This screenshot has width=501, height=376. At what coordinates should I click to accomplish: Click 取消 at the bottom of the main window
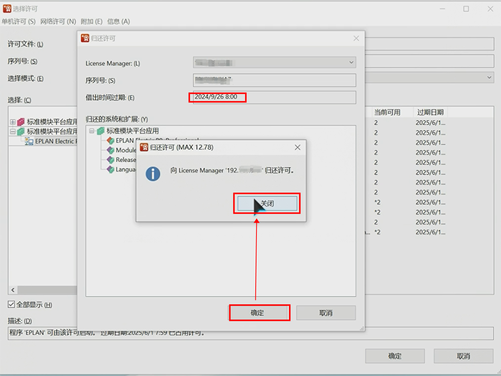(464, 356)
